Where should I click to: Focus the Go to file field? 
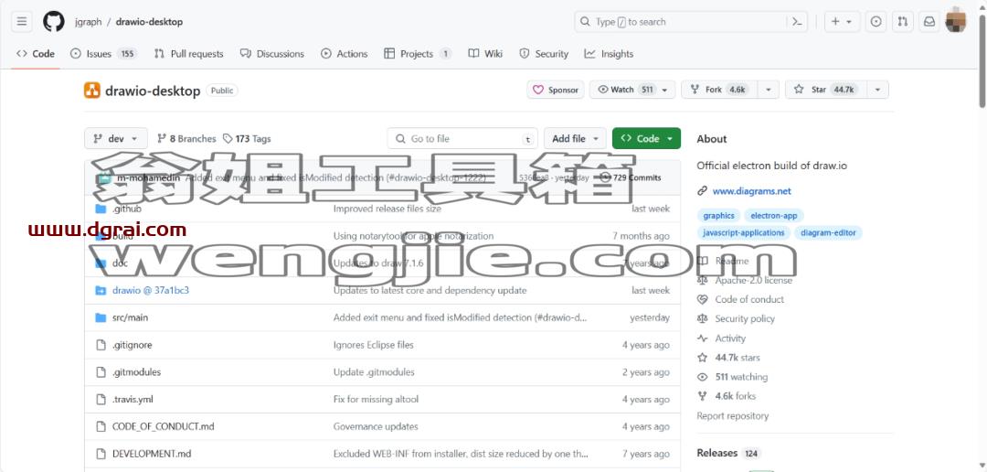click(x=462, y=139)
